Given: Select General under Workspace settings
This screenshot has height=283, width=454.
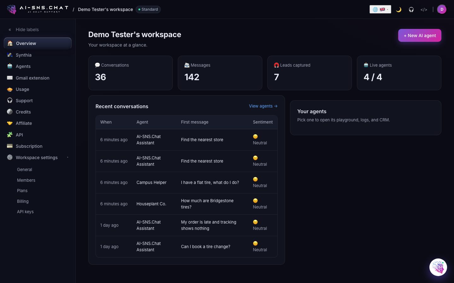Looking at the screenshot, I should click(25, 169).
